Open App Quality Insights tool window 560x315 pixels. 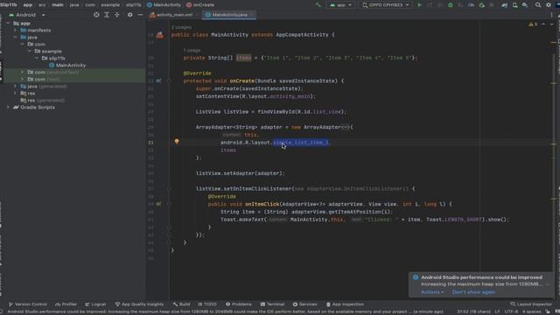tap(139, 304)
